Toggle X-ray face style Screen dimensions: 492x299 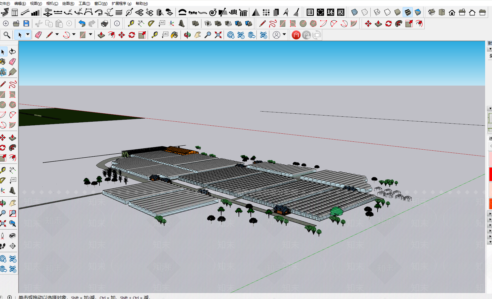(354, 12)
